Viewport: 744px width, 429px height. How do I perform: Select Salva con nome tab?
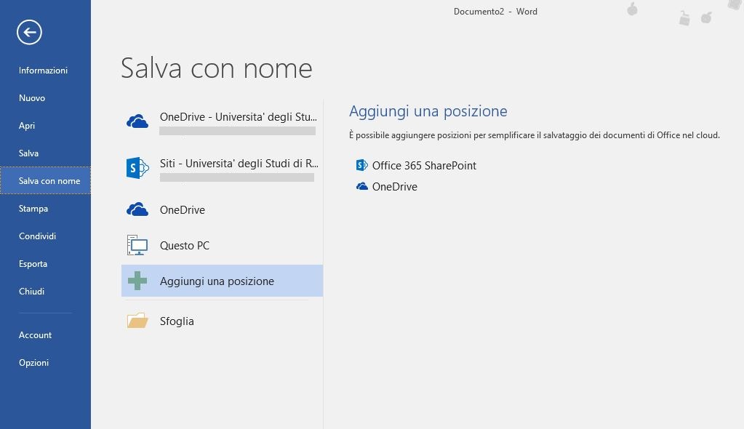tap(46, 180)
